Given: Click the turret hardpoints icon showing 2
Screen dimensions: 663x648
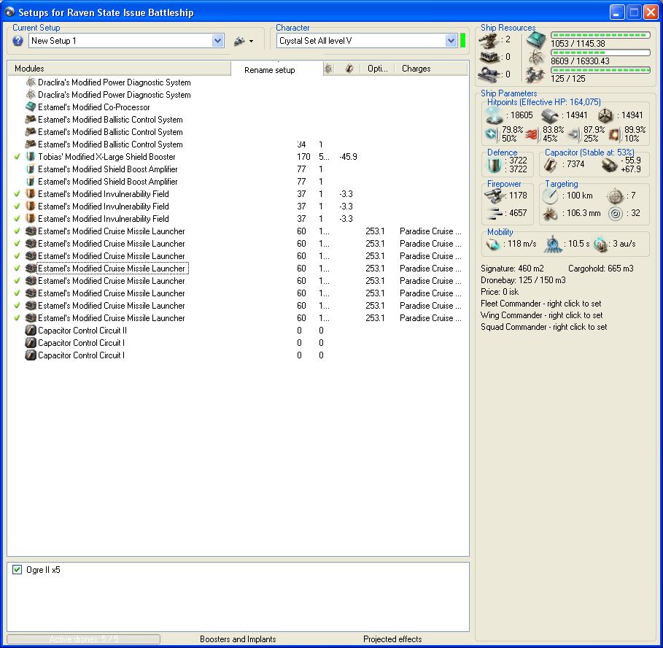Looking at the screenshot, I should (489, 40).
